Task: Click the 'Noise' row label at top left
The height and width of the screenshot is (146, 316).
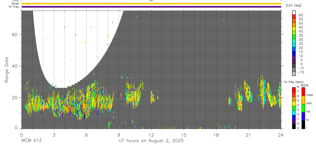Action: pyautogui.click(x=15, y=4)
